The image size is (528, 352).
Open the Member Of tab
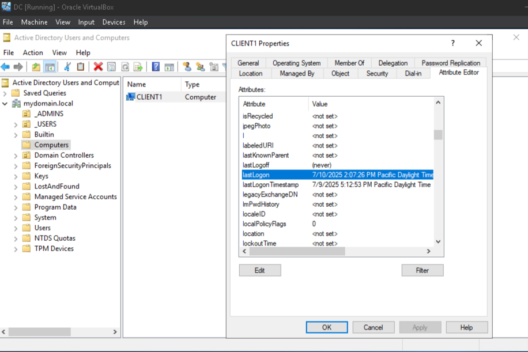pyautogui.click(x=349, y=63)
